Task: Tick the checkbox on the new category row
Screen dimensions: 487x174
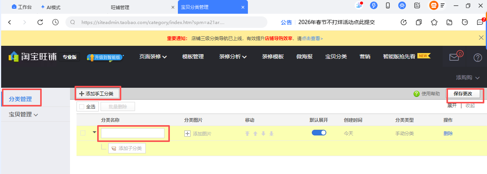Action: [83, 133]
